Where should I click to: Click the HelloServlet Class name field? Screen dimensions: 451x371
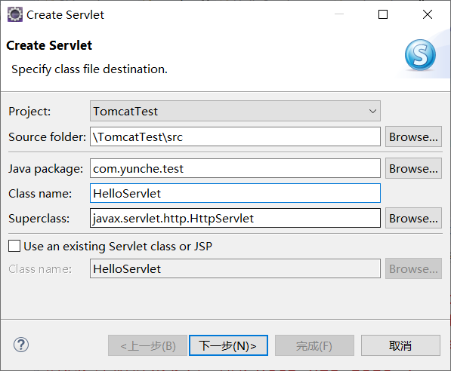235,193
